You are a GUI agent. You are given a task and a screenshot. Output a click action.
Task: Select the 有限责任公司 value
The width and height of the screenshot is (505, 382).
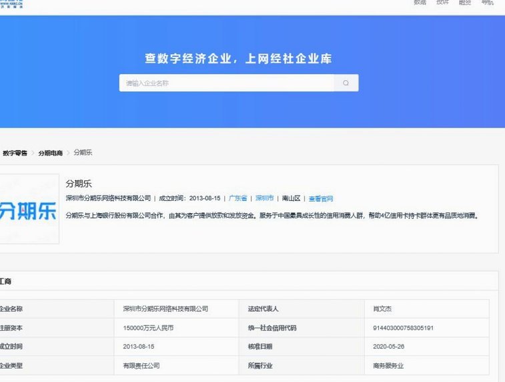click(x=141, y=365)
